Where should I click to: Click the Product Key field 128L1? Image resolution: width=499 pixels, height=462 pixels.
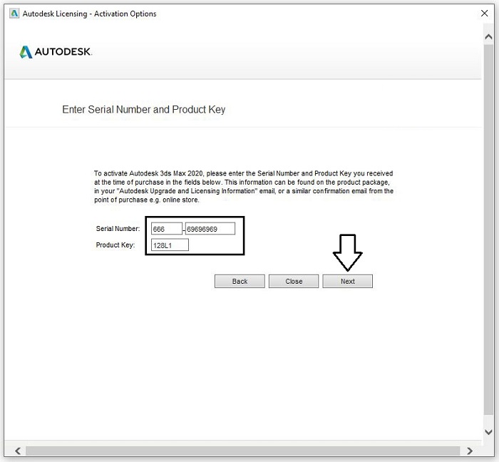coord(170,245)
